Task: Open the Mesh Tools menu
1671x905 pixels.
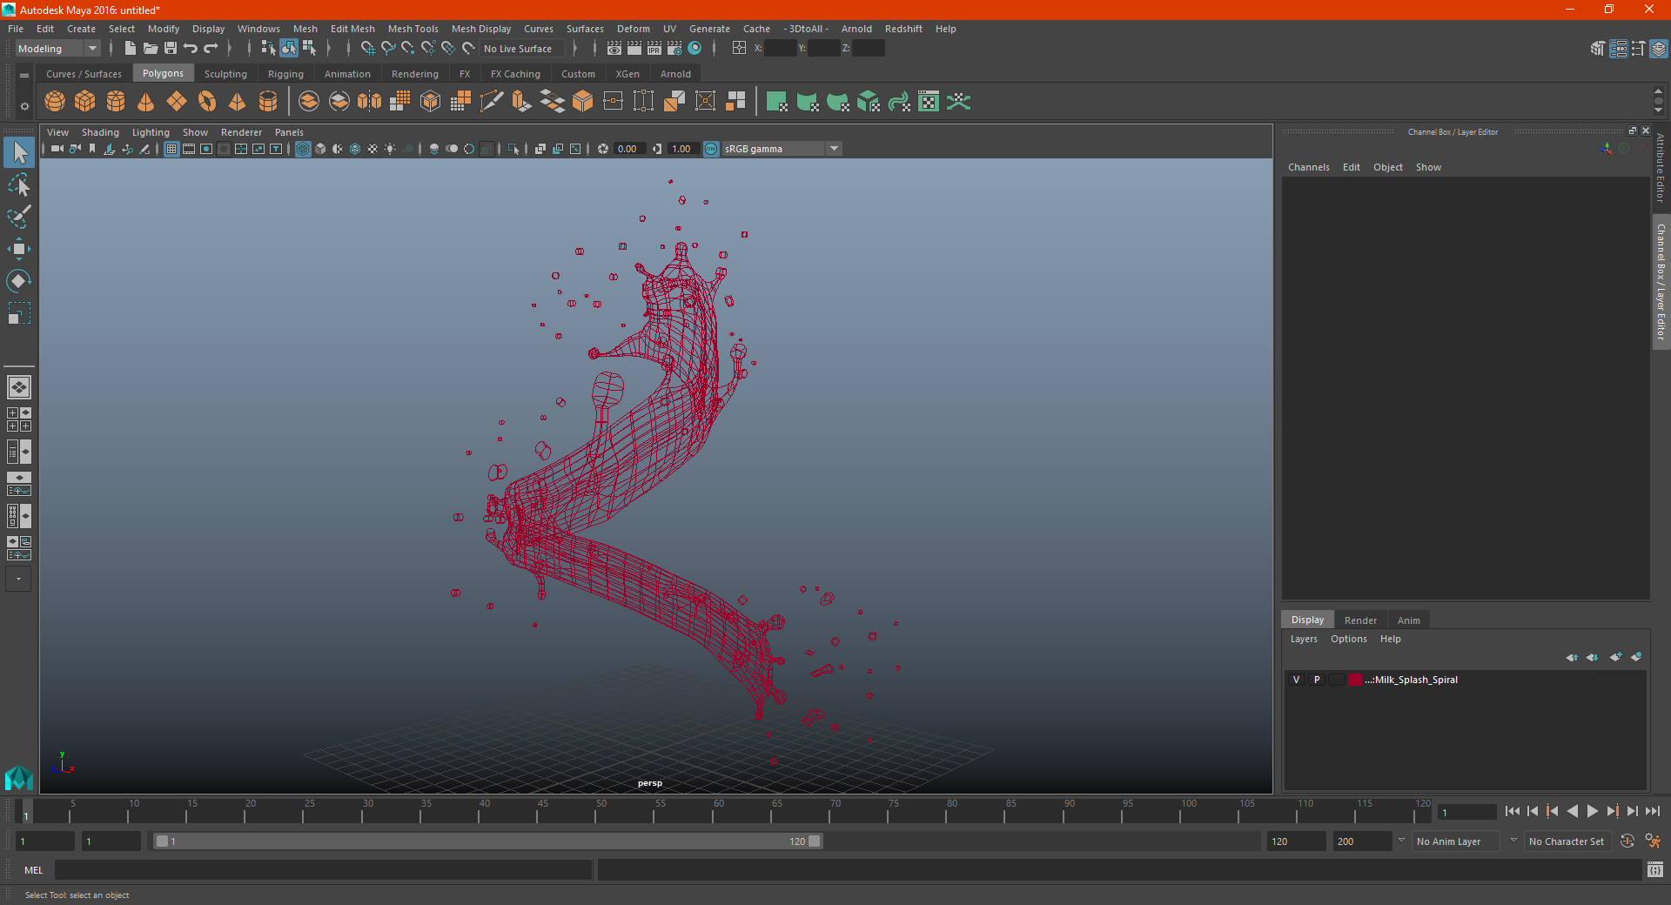Action: (x=413, y=29)
